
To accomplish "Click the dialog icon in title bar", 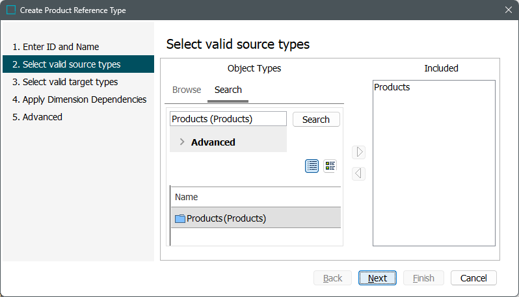I will 11,10.
